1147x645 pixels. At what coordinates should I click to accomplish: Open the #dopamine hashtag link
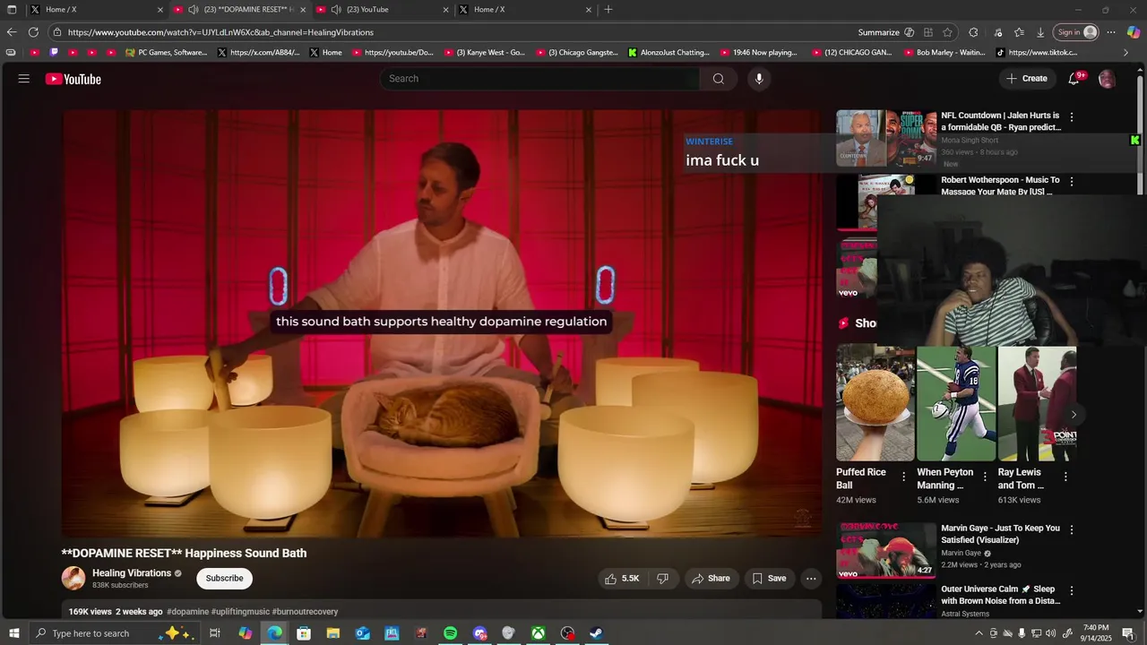pyautogui.click(x=187, y=612)
